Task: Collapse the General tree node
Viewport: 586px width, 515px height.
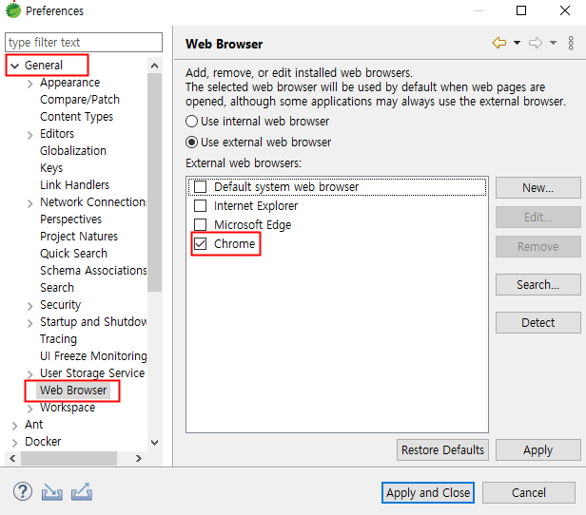Action: pyautogui.click(x=14, y=67)
